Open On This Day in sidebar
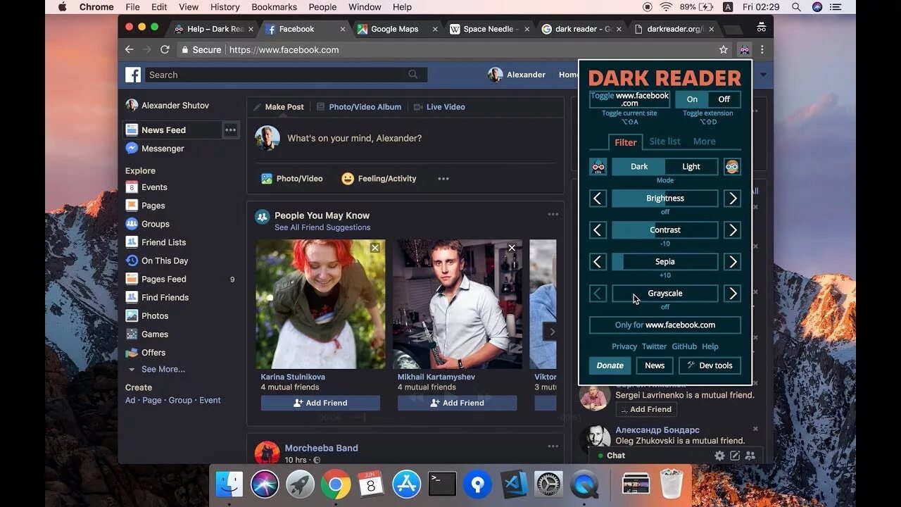Viewport: 901px width, 507px height. pos(156,261)
